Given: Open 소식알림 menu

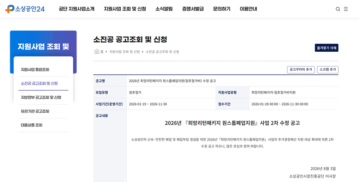Looking at the screenshot, I should (164, 9).
